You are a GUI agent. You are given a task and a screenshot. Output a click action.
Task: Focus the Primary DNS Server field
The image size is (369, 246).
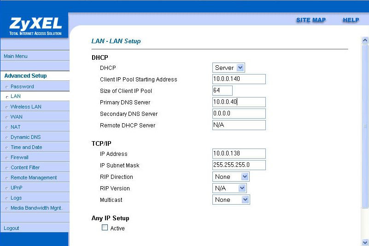click(239, 102)
